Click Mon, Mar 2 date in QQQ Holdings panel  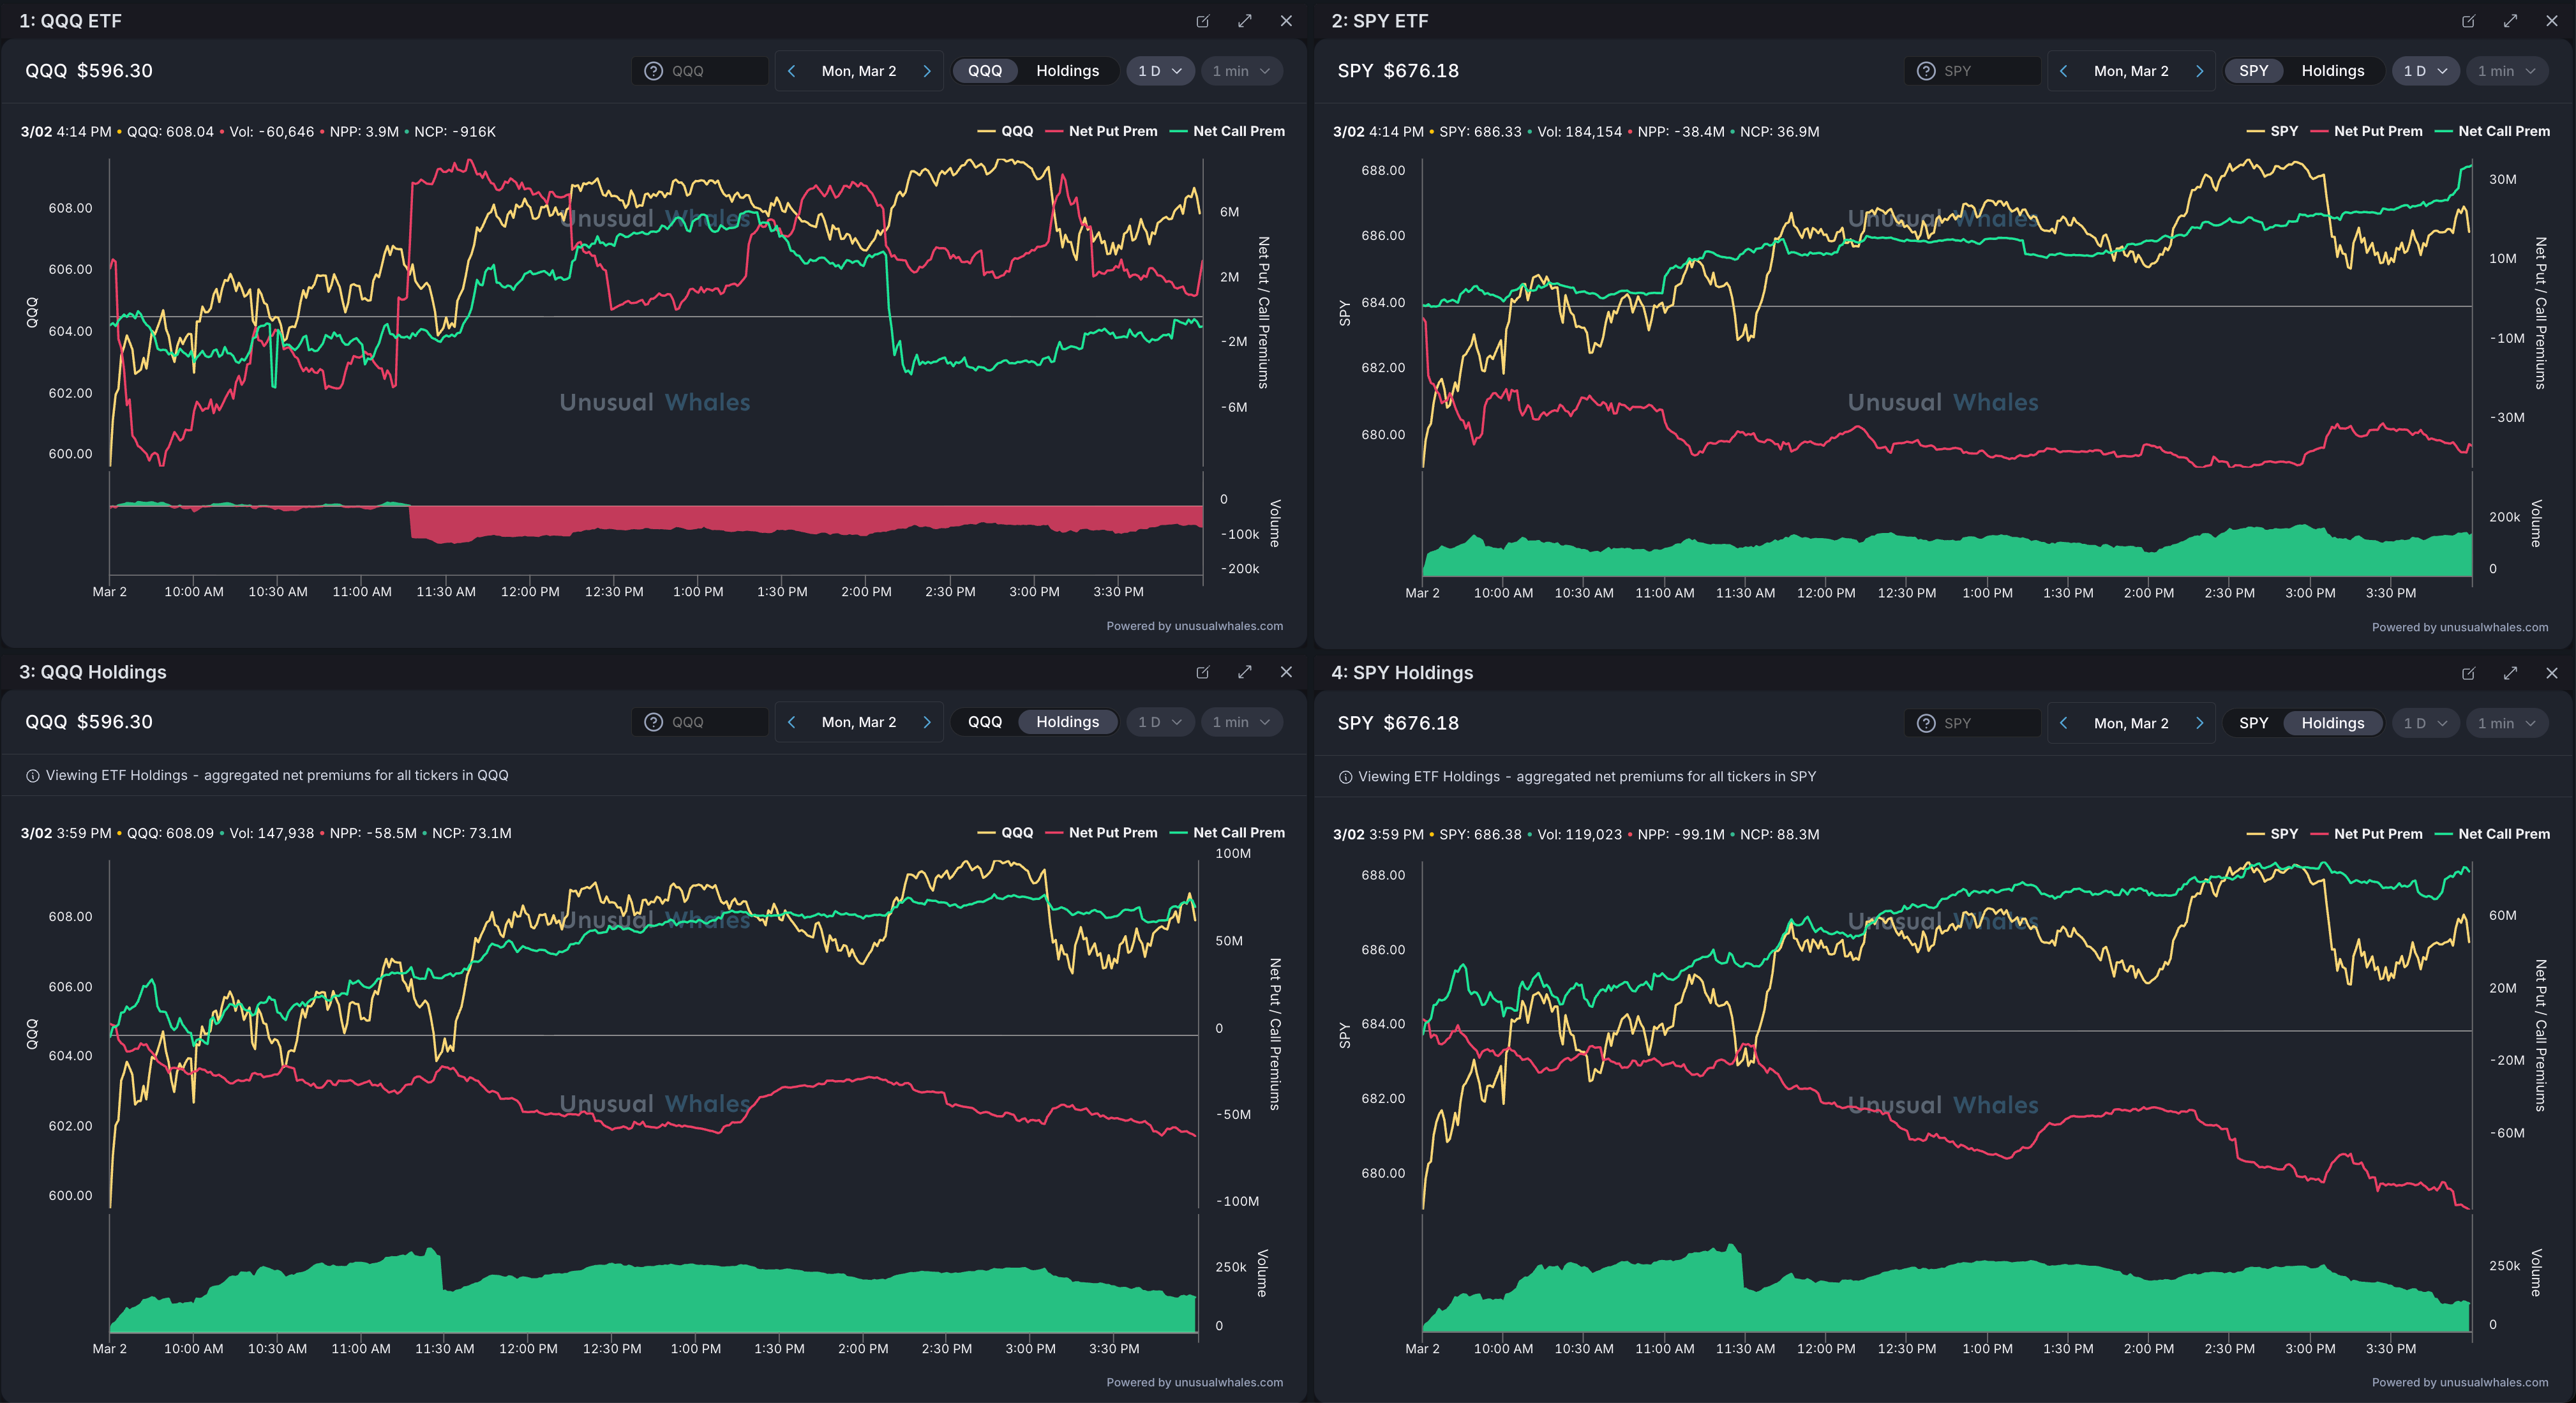[x=858, y=722]
